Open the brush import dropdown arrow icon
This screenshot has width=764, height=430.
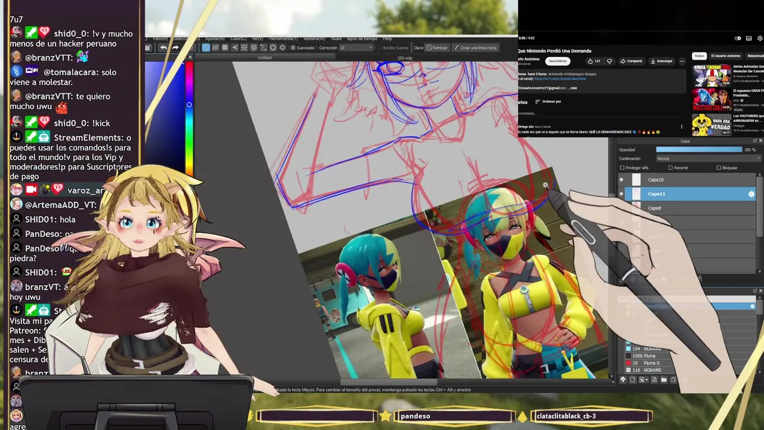click(643, 380)
